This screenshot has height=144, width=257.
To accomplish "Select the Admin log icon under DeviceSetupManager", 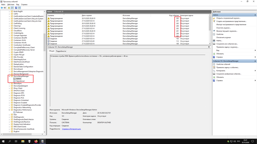I will click(x=14, y=79).
